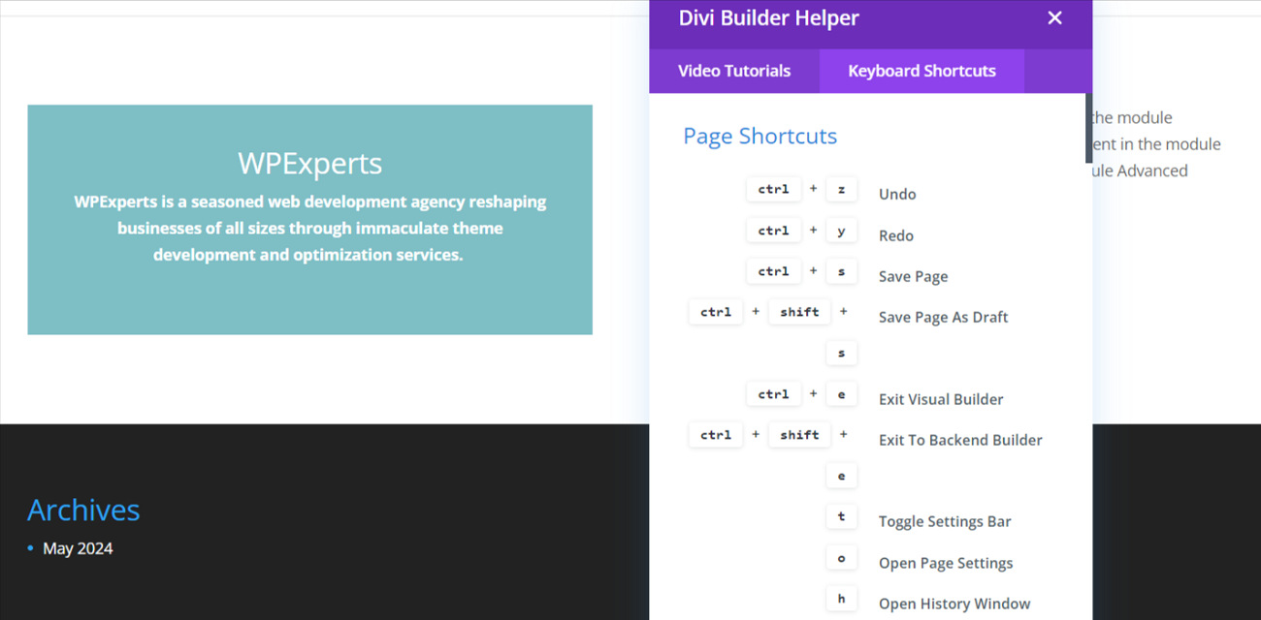This screenshot has width=1261, height=620.
Task: Click the Toggle Settings Bar label
Action: [945, 521]
